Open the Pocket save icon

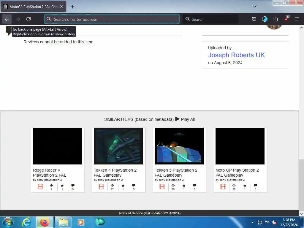click(254, 19)
